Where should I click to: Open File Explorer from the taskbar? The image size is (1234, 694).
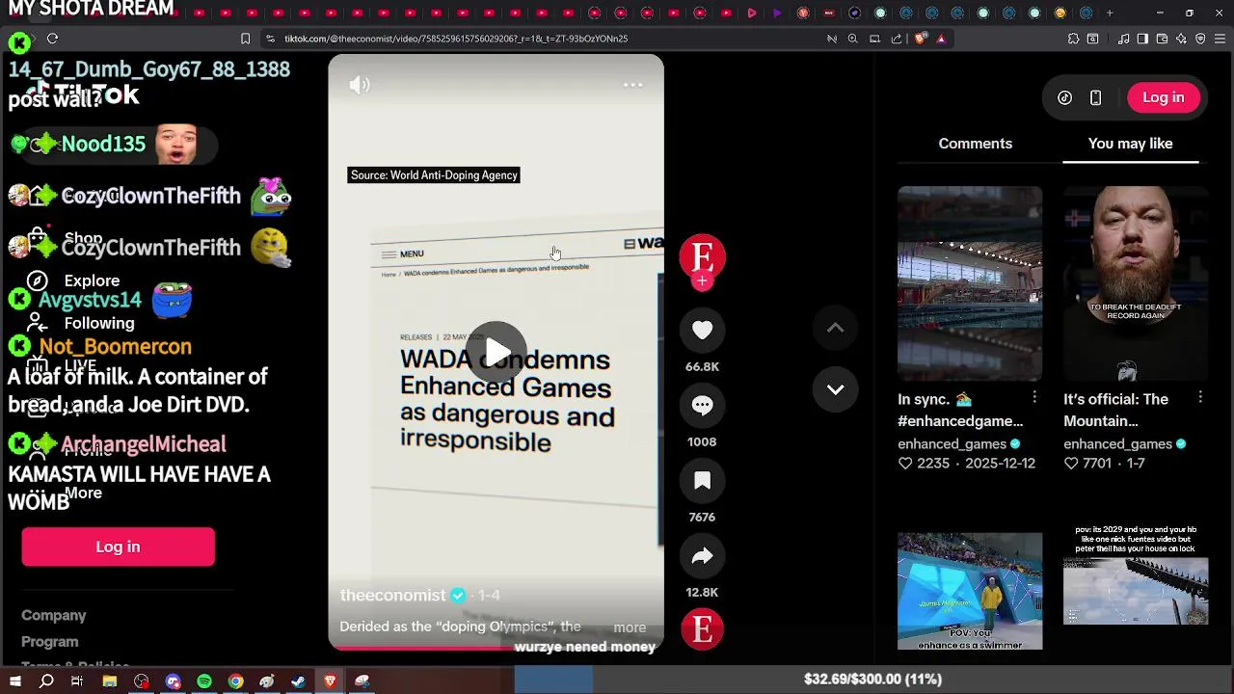pyautogui.click(x=110, y=681)
